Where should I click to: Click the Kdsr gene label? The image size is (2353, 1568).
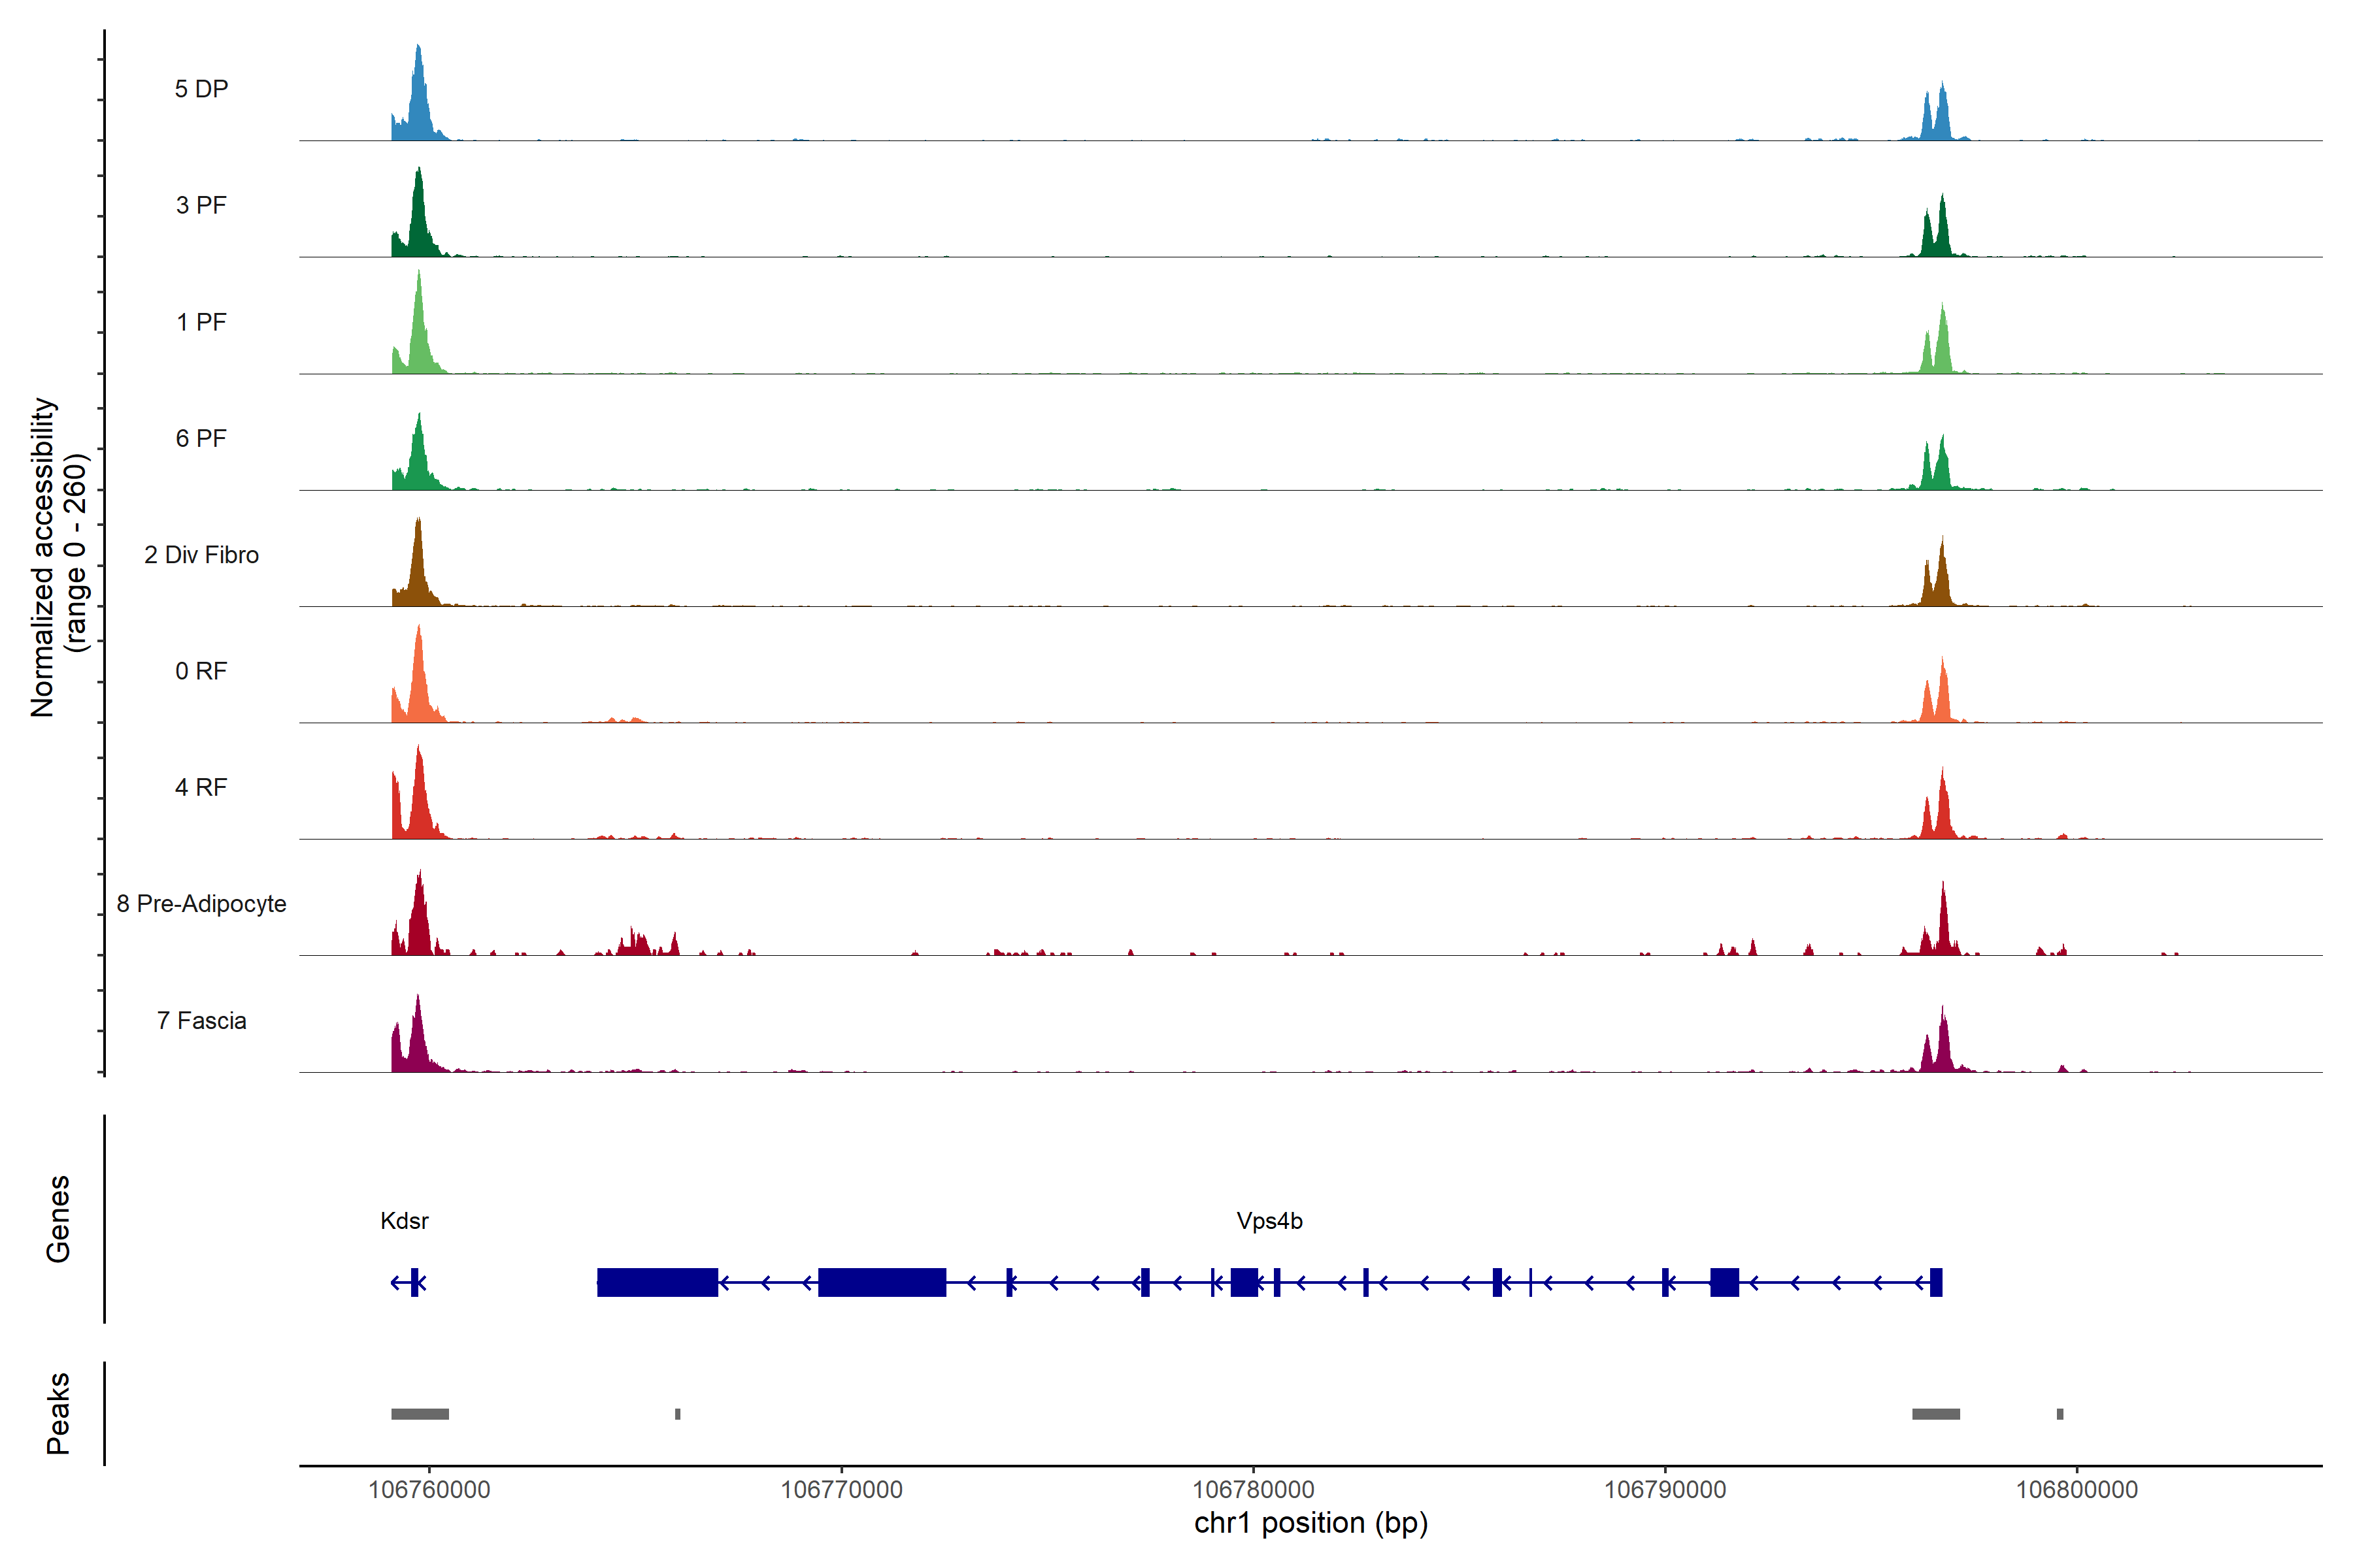(404, 1221)
